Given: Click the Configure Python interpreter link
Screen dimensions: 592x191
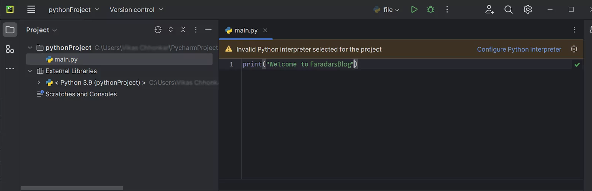Looking at the screenshot, I should point(519,49).
